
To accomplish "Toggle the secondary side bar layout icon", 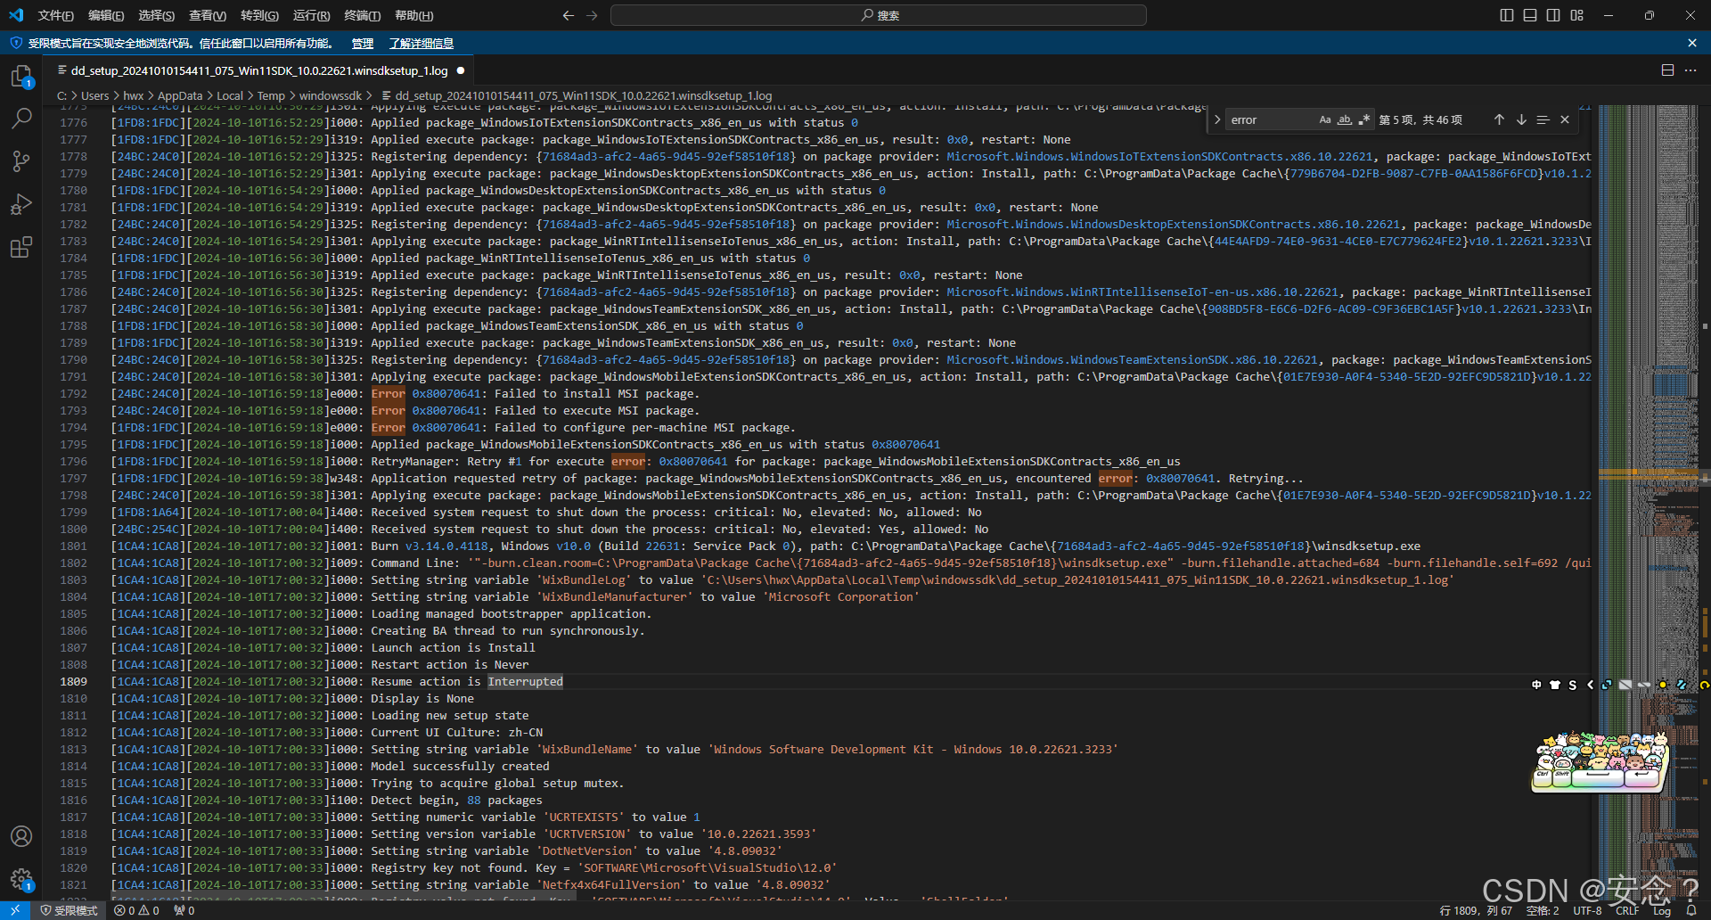I will (x=1553, y=15).
